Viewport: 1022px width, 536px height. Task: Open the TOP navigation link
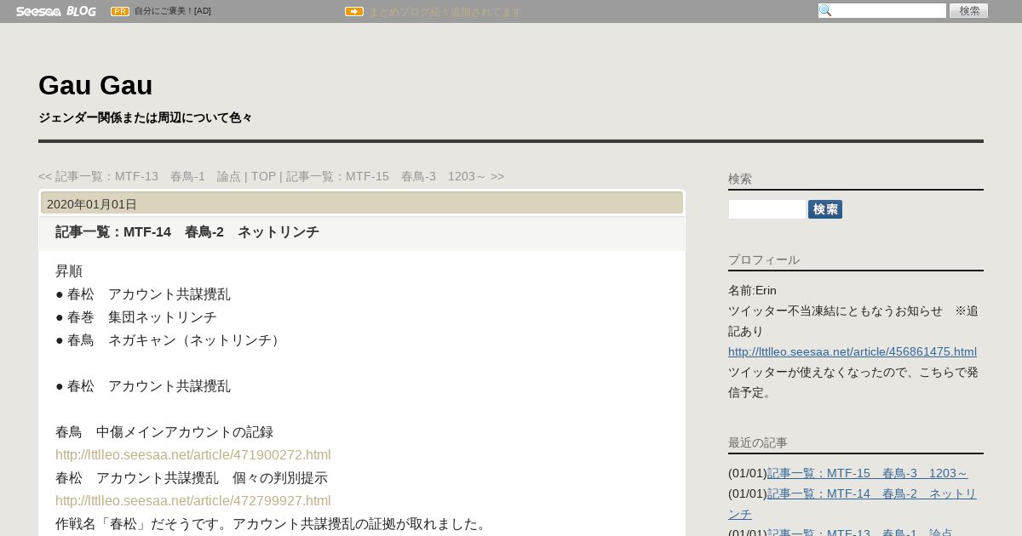[x=263, y=176]
